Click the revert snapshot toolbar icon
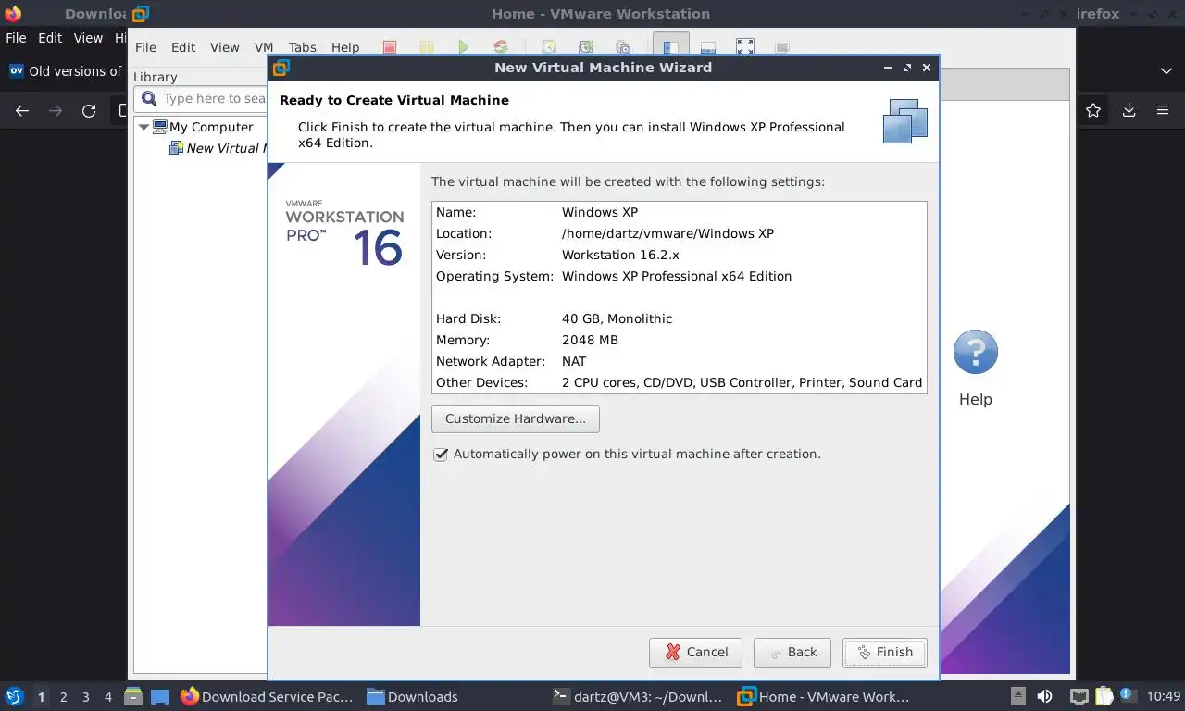This screenshot has height=711, width=1185. tap(586, 47)
